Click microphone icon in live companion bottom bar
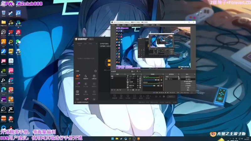The image size is (251, 141). coord(141,96)
